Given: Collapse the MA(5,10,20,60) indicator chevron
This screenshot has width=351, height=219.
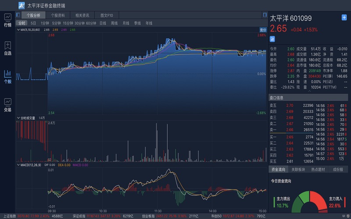Looking at the screenshot, I should pyautogui.click(x=18, y=29).
